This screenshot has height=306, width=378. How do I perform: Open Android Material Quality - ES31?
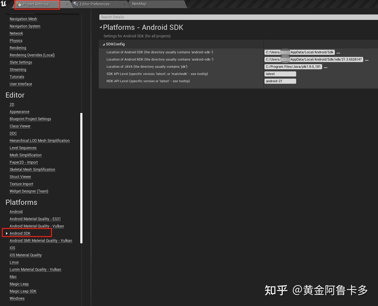35,219
